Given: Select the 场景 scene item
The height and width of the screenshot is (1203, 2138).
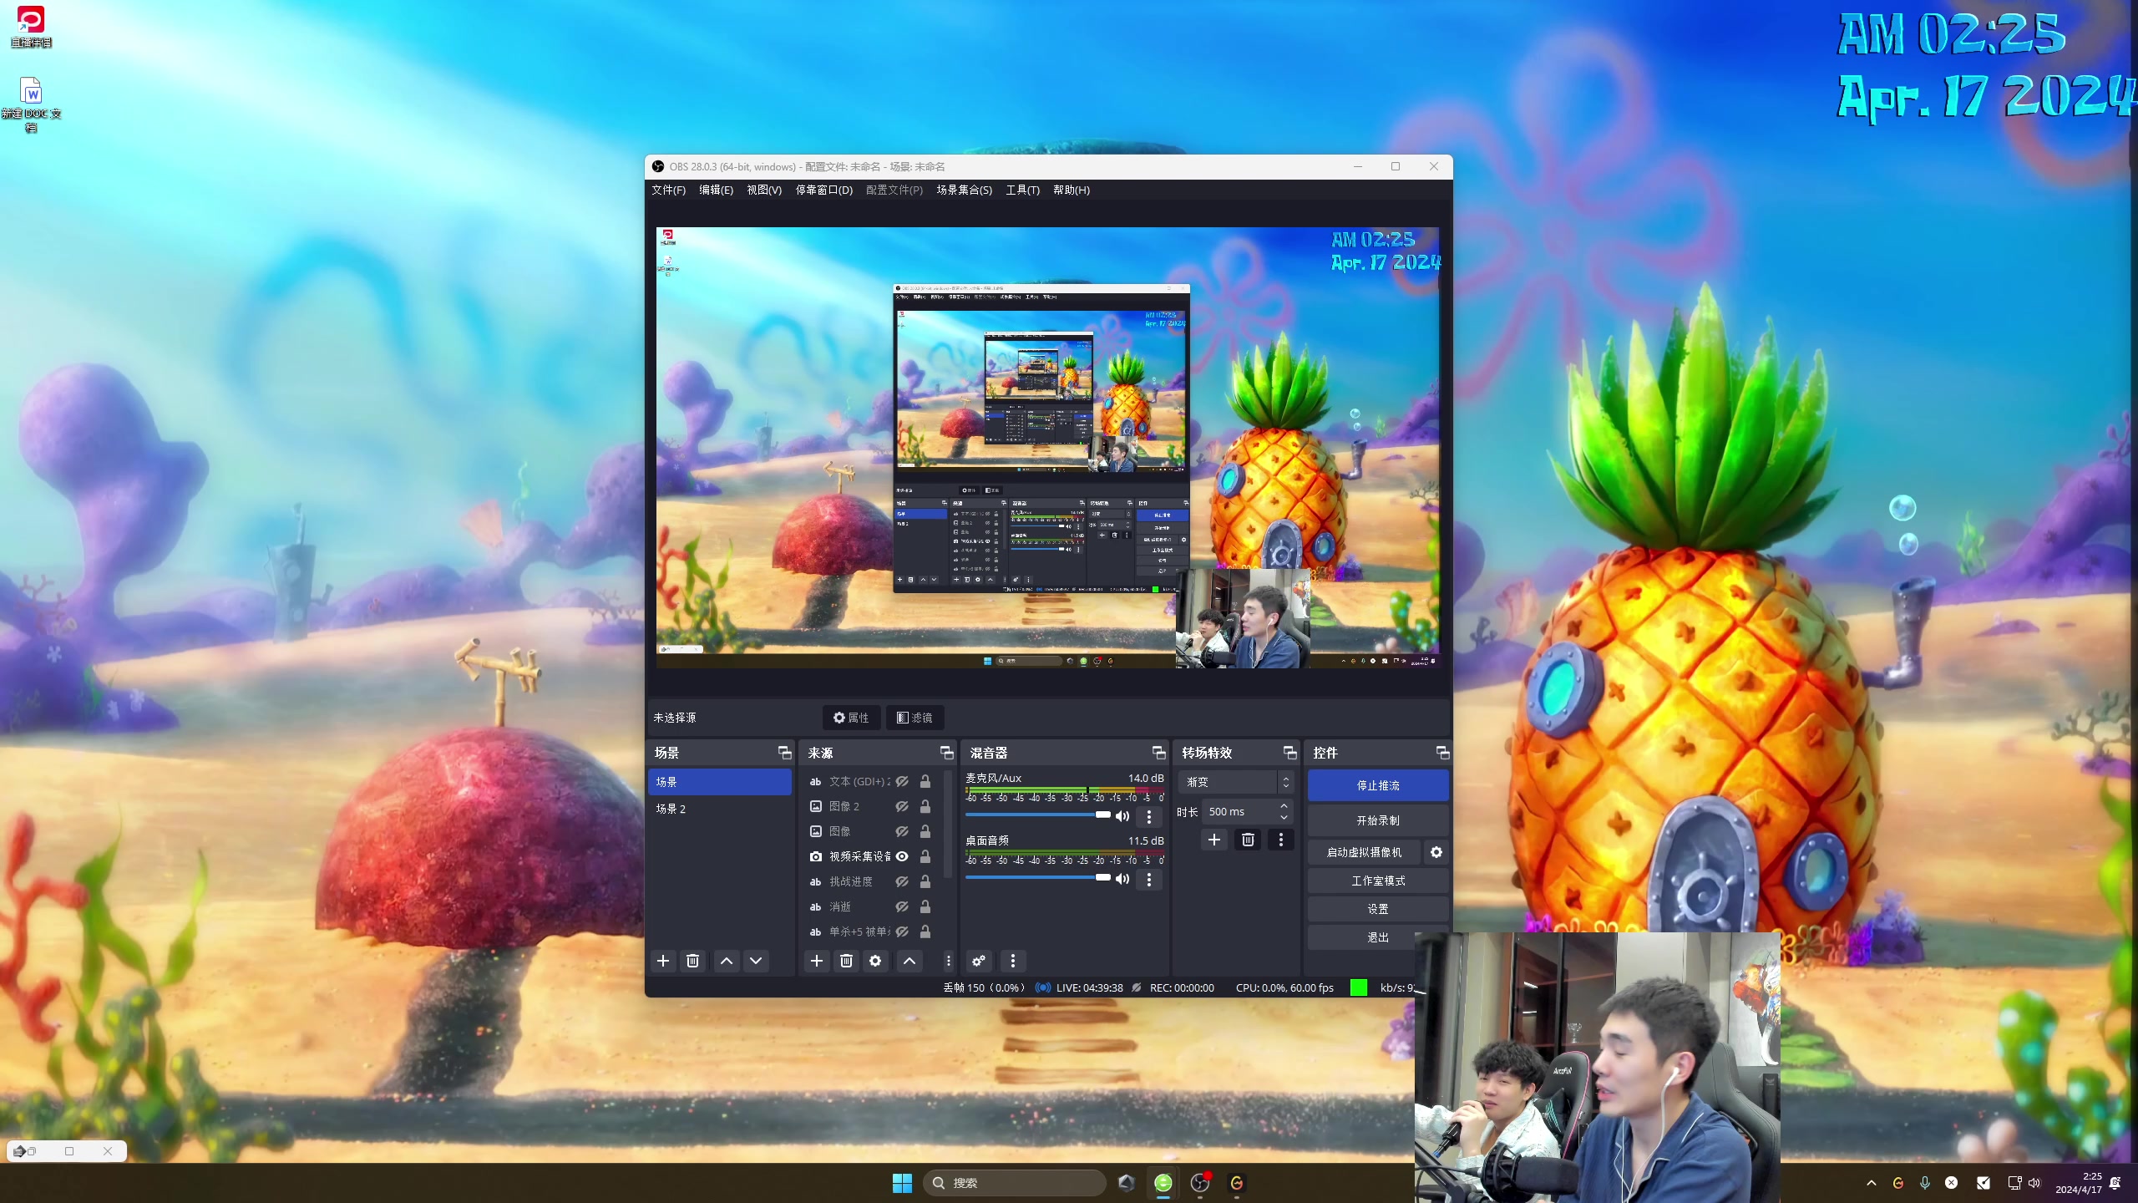Looking at the screenshot, I should click(720, 782).
